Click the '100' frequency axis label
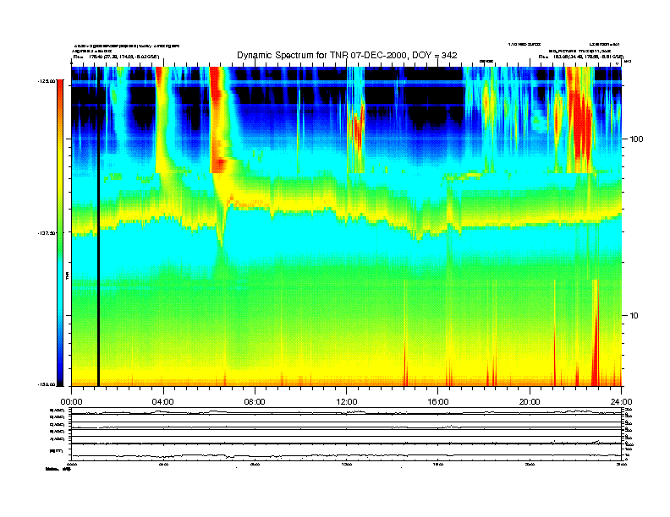The height and width of the screenshot is (517, 670). [636, 139]
